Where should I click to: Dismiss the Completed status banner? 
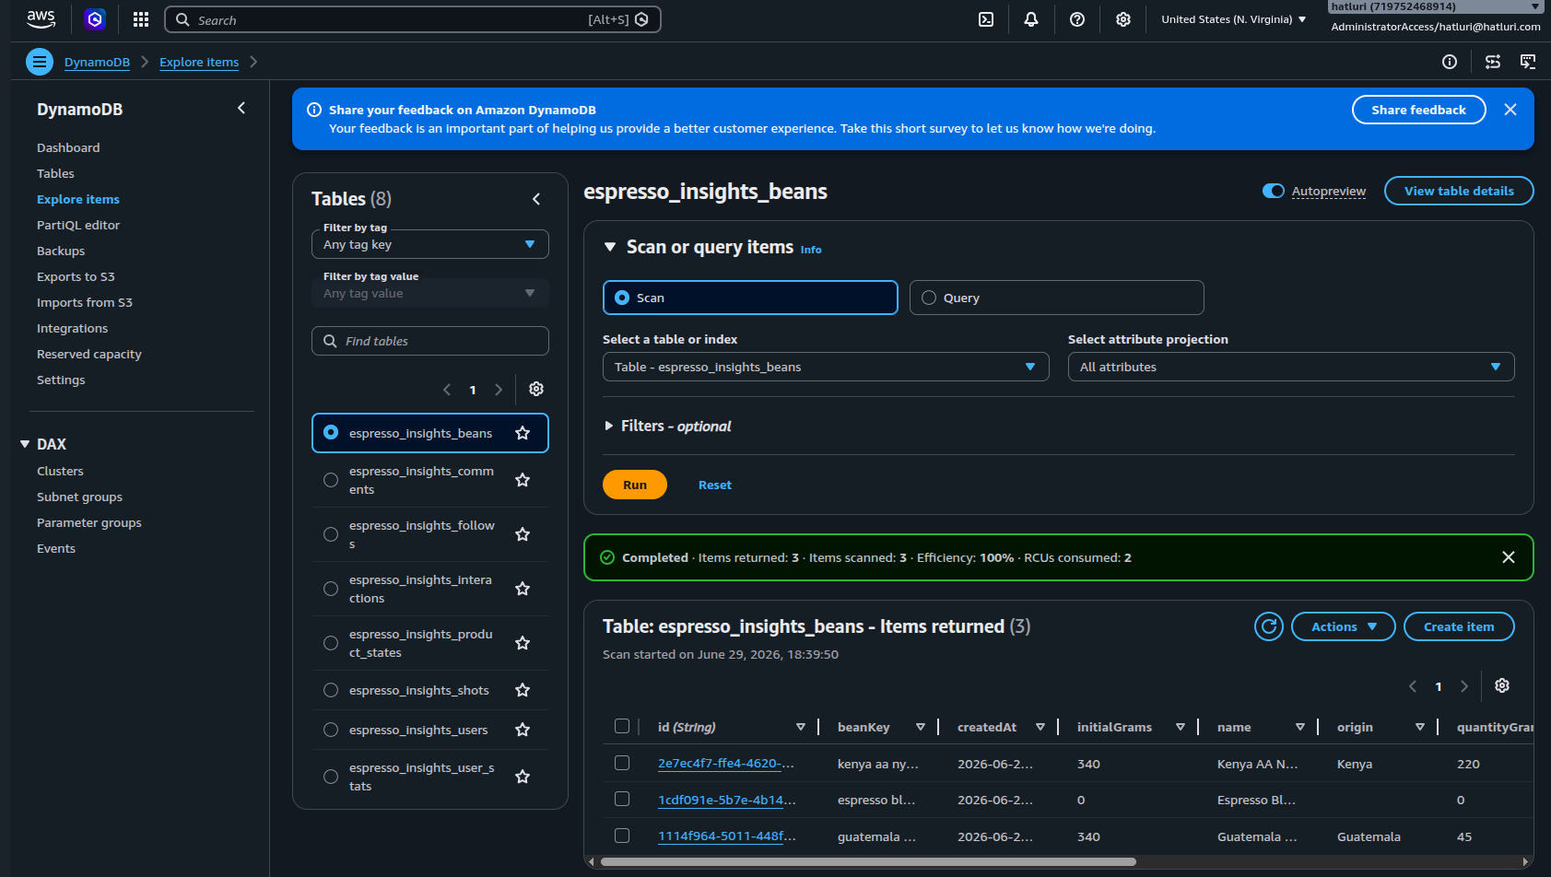(1509, 557)
